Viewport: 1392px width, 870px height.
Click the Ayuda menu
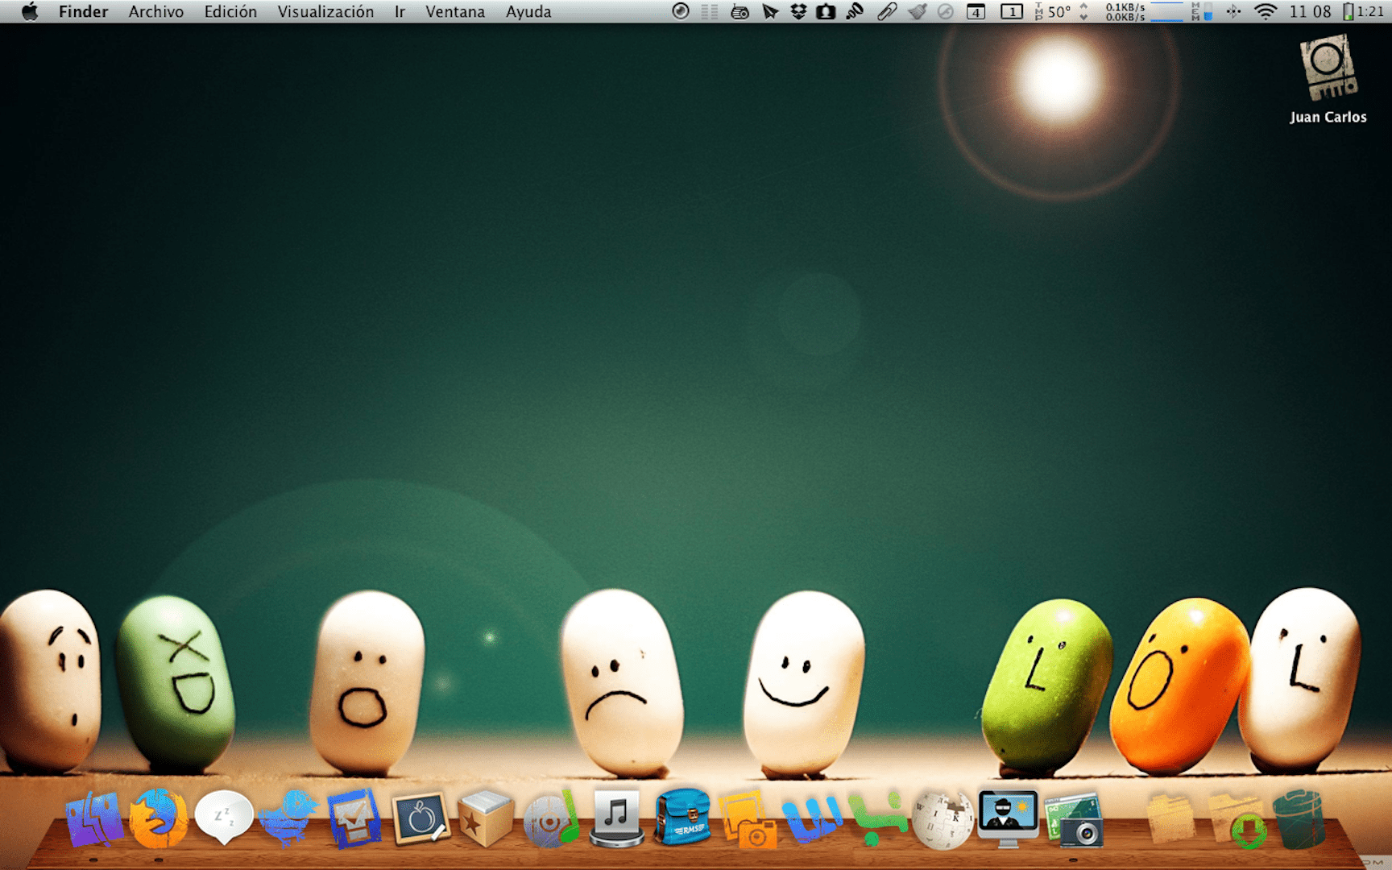(x=528, y=11)
